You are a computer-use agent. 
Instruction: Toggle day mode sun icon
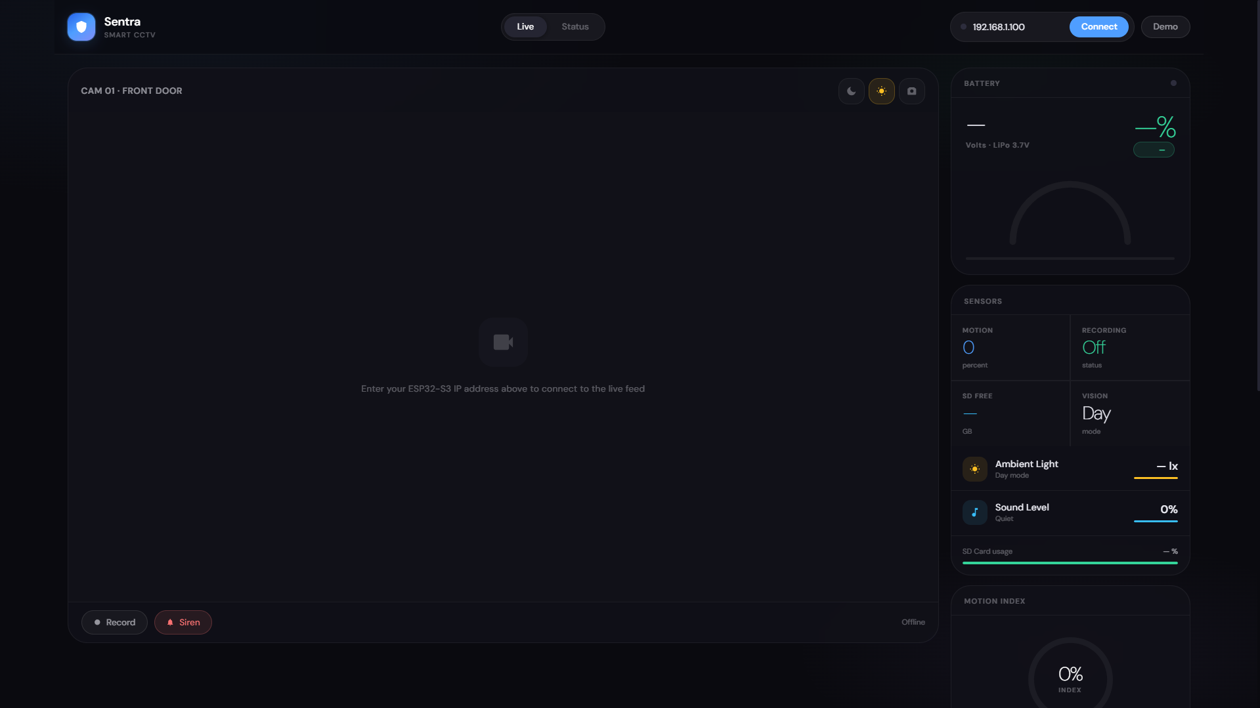[x=882, y=91]
